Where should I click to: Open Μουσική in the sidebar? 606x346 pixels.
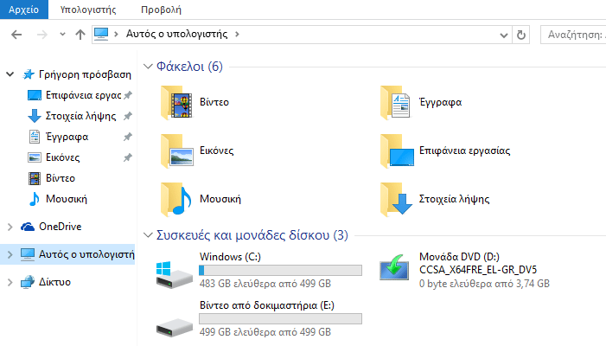click(x=67, y=199)
